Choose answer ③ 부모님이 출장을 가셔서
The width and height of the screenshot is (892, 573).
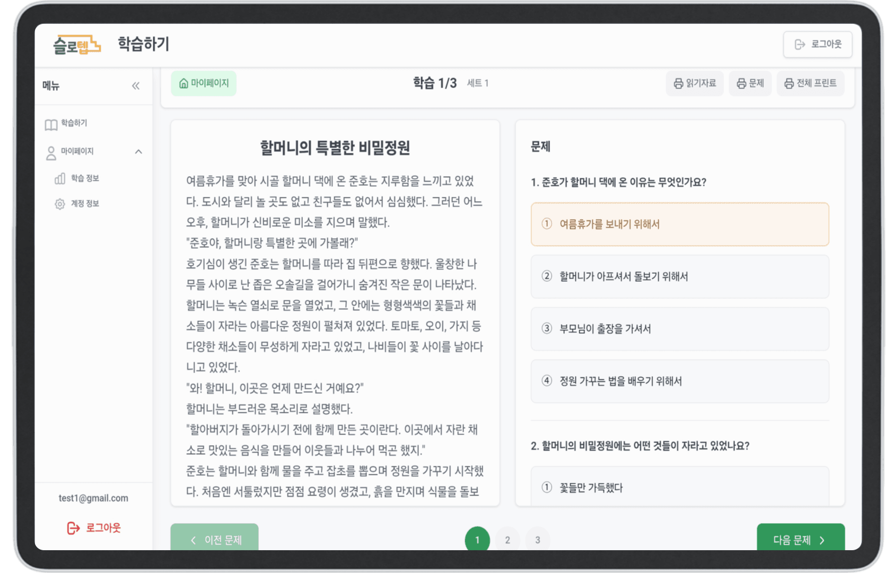click(679, 329)
